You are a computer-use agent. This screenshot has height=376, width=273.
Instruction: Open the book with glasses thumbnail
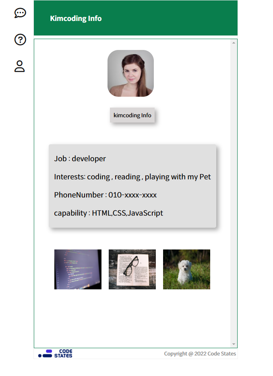pos(132,269)
